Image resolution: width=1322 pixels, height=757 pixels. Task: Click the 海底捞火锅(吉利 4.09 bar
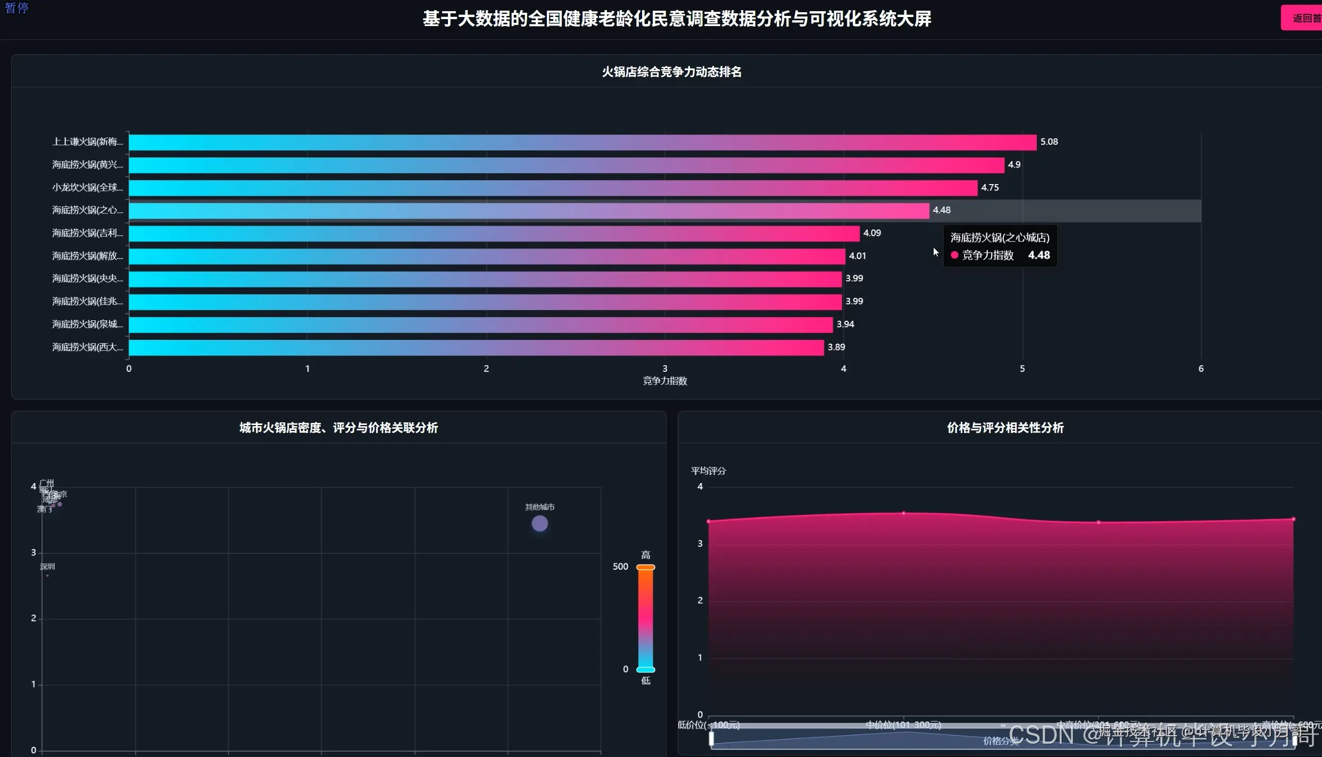[x=494, y=234]
